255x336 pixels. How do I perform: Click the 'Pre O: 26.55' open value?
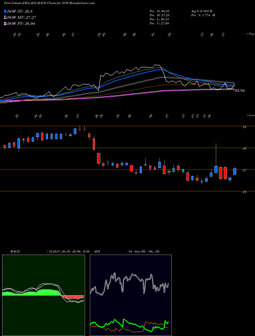[160, 11]
